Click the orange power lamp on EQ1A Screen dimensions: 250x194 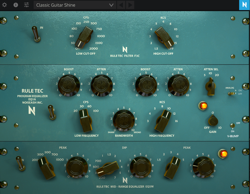coord(203,106)
